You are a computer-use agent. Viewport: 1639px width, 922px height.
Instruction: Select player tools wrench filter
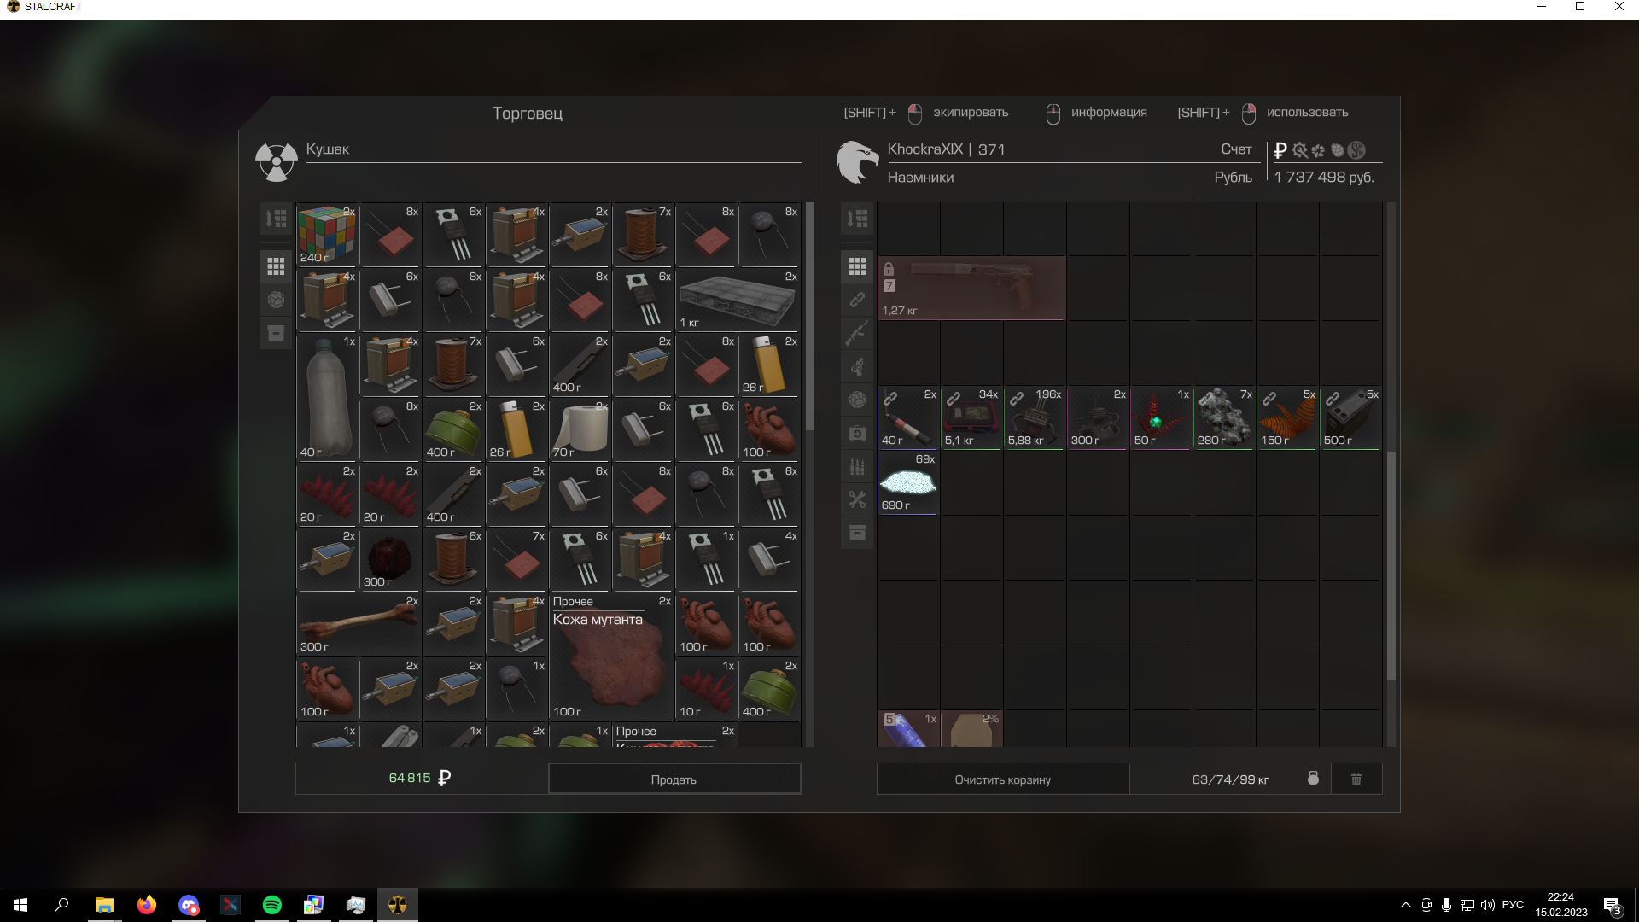[x=857, y=499]
